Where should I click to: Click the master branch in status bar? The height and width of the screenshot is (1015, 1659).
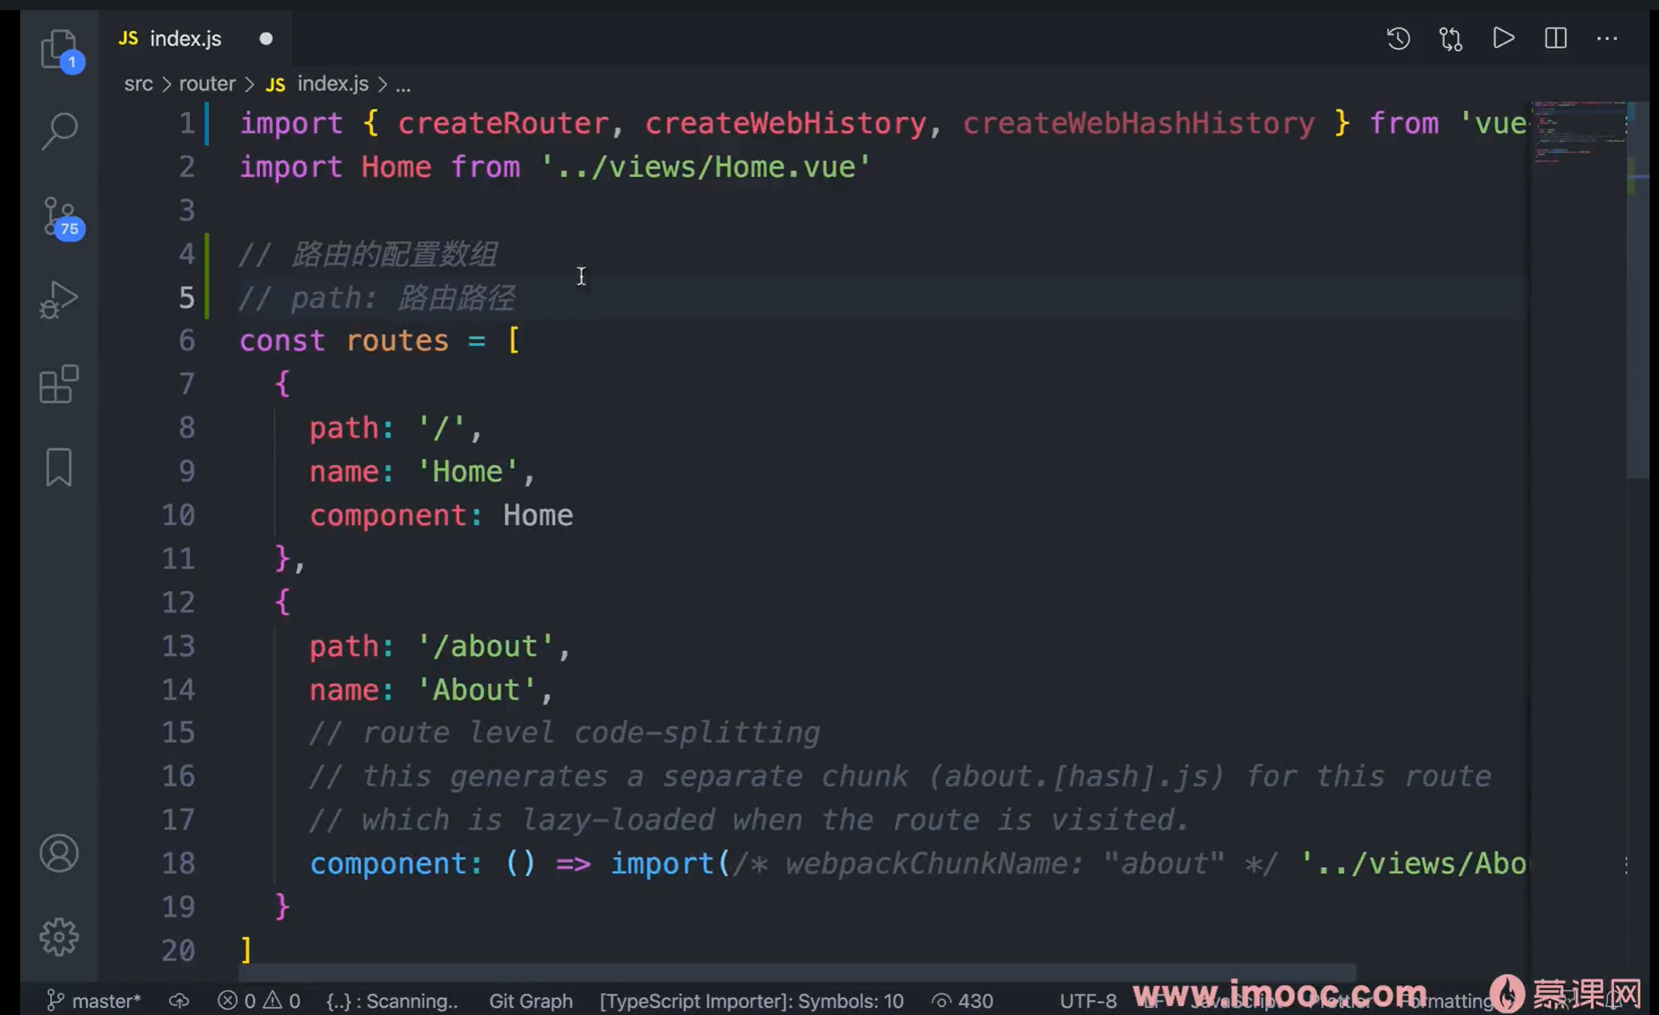point(95,1001)
